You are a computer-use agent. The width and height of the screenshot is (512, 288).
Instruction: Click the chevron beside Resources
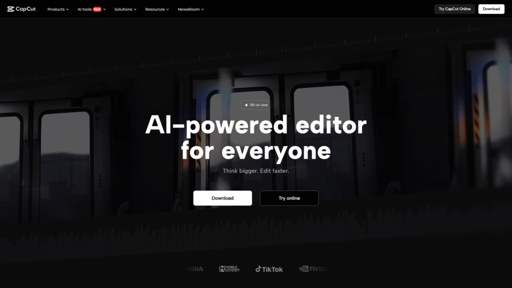168,9
